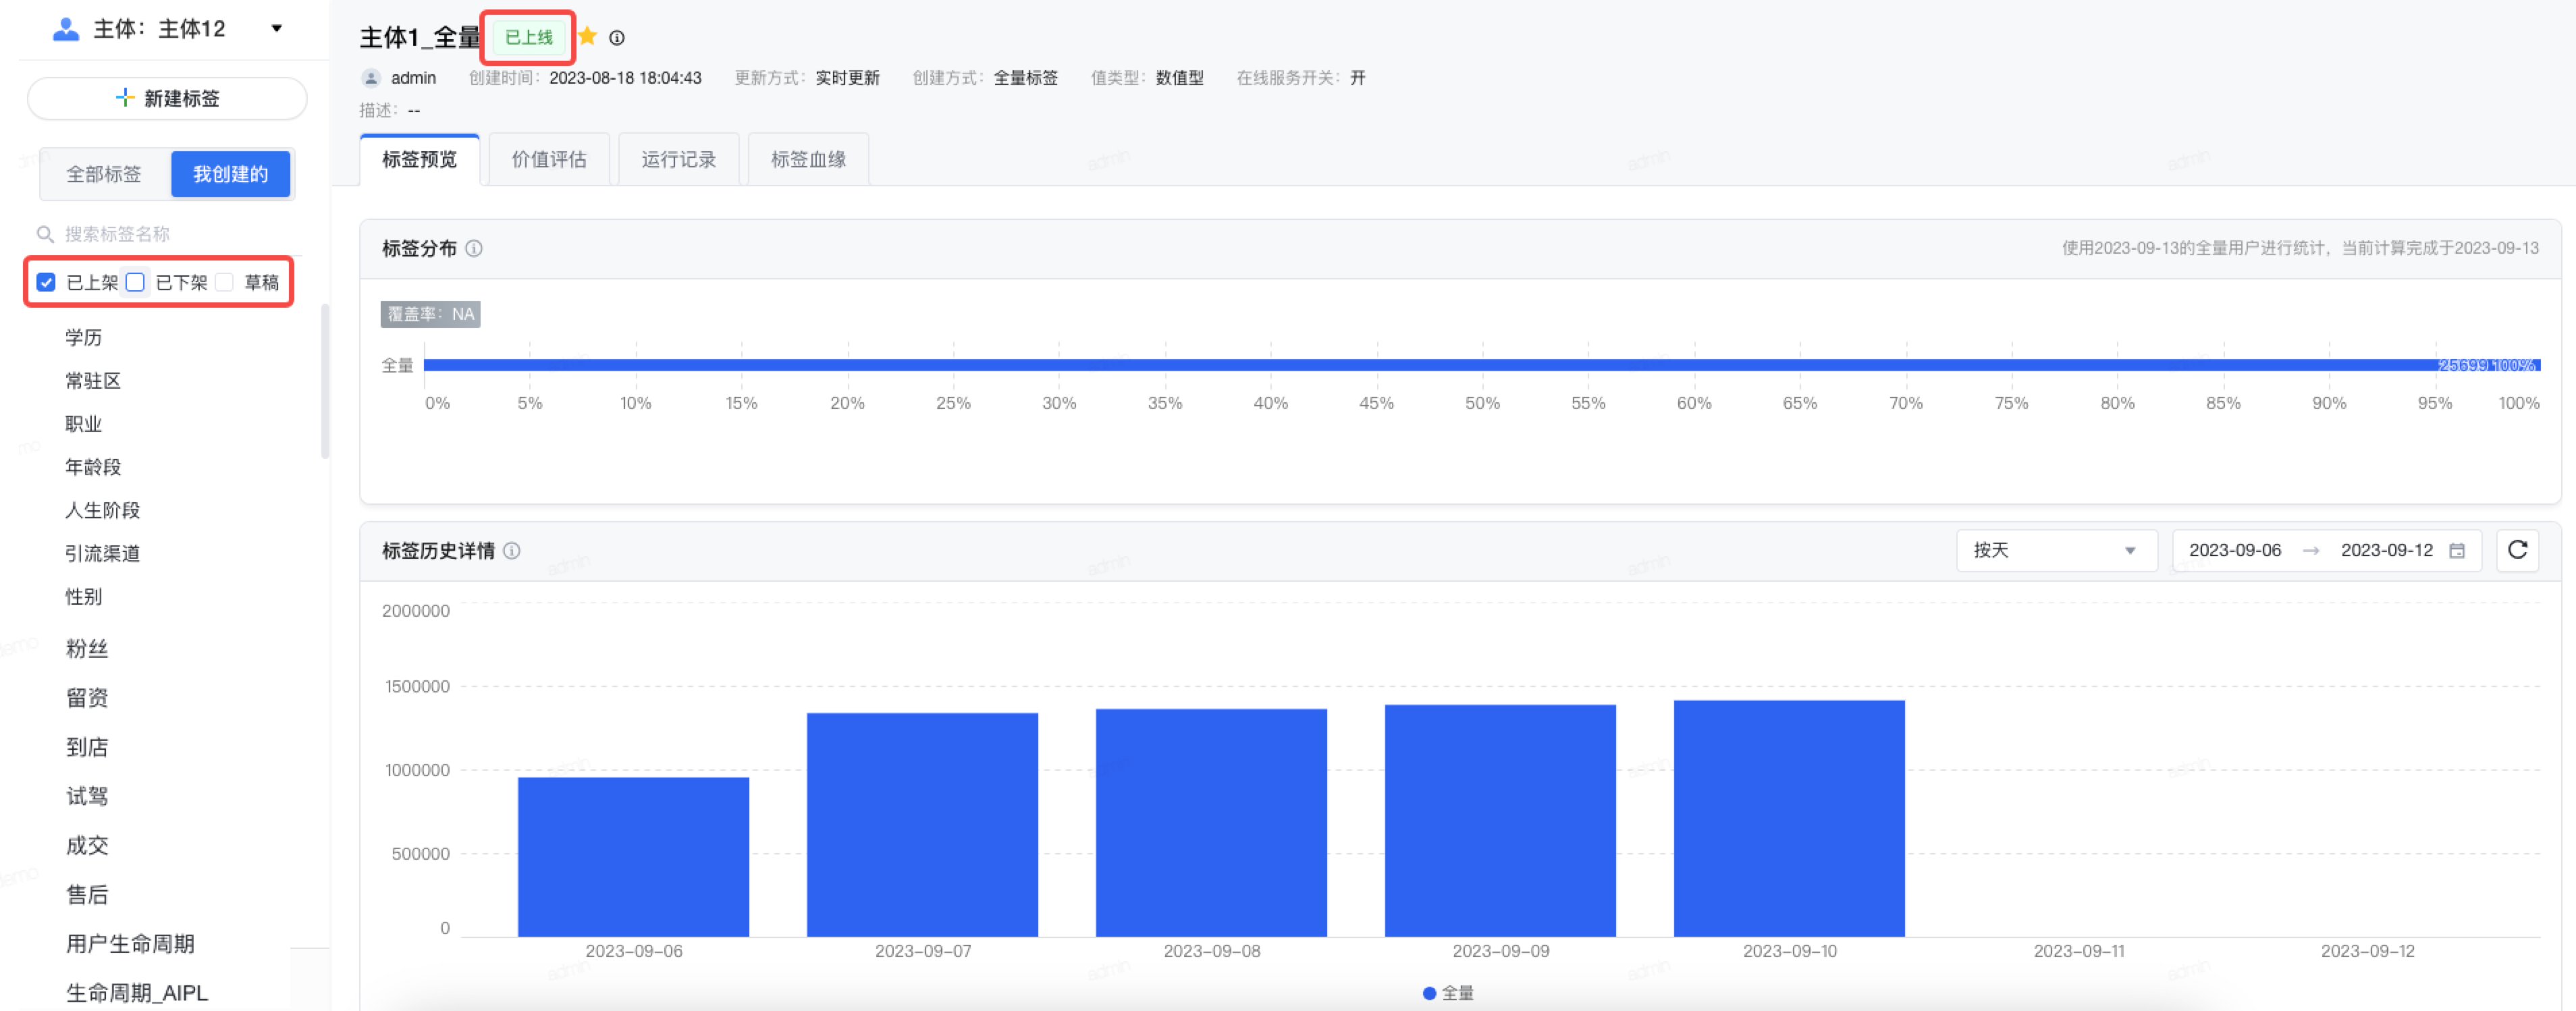The height and width of the screenshot is (1011, 2576).
Task: Open the 运行记录 tab
Action: click(x=679, y=160)
